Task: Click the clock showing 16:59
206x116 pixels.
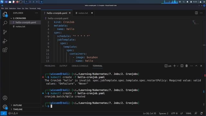Action: pos(195,2)
